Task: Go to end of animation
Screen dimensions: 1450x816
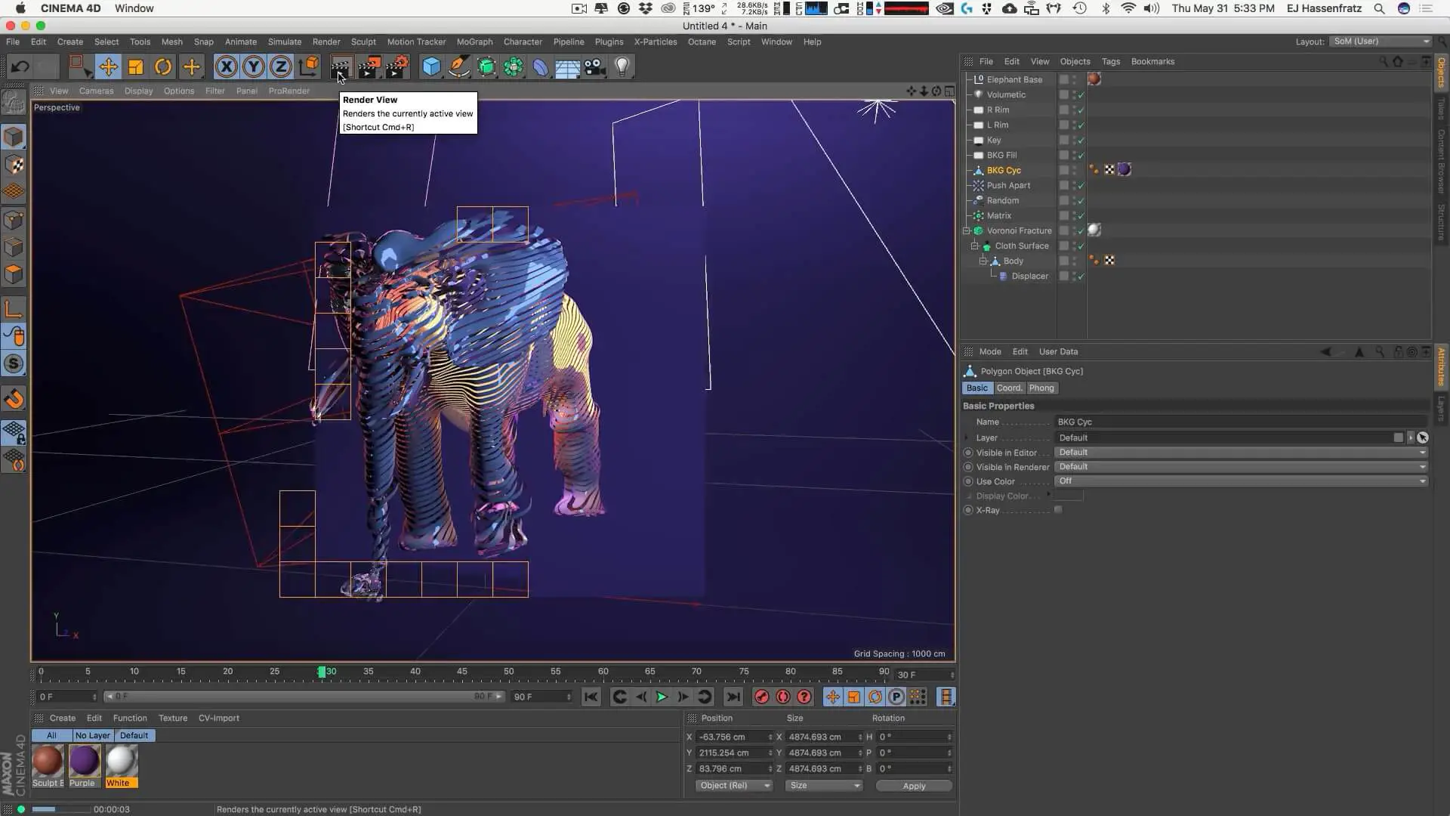Action: pos(733,697)
